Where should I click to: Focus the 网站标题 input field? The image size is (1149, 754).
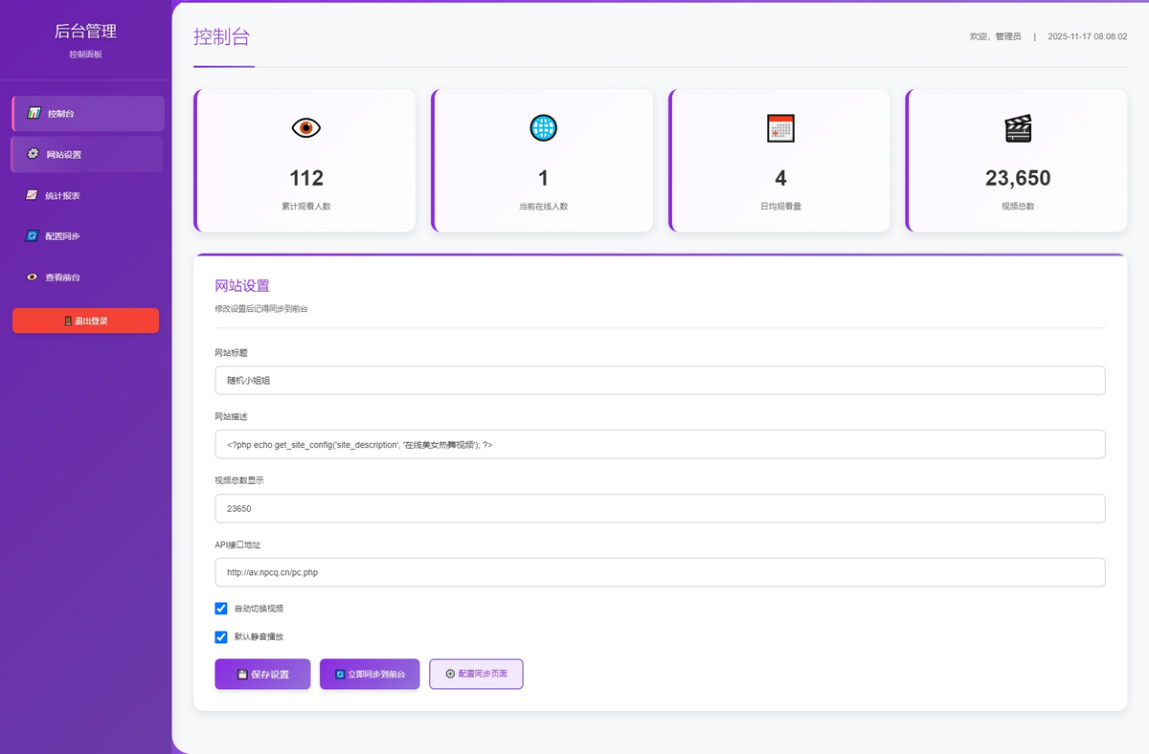[660, 380]
